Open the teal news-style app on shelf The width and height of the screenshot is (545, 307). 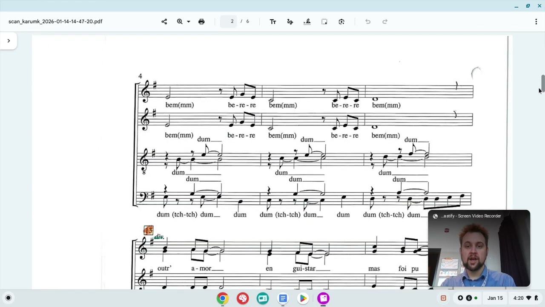tap(263, 298)
